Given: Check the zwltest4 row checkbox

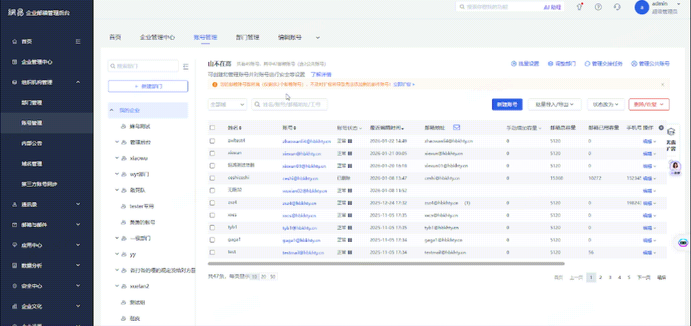Looking at the screenshot, I should [x=212, y=141].
